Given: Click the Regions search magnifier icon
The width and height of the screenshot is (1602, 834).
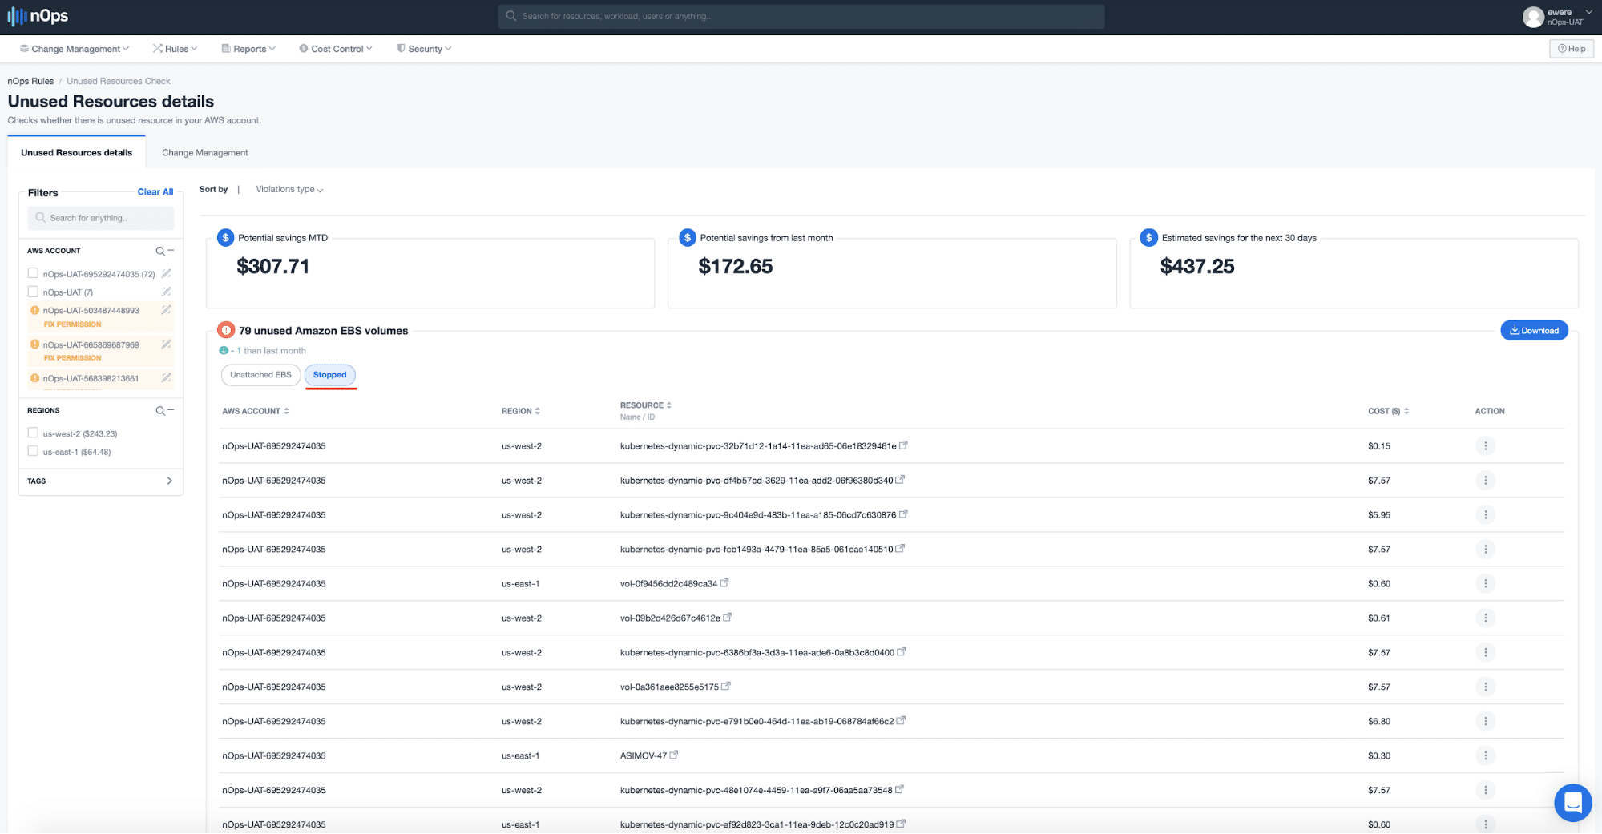Looking at the screenshot, I should click(x=160, y=411).
